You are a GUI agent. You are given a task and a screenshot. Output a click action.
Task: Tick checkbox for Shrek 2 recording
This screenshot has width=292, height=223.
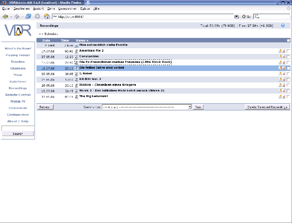tap(288, 91)
